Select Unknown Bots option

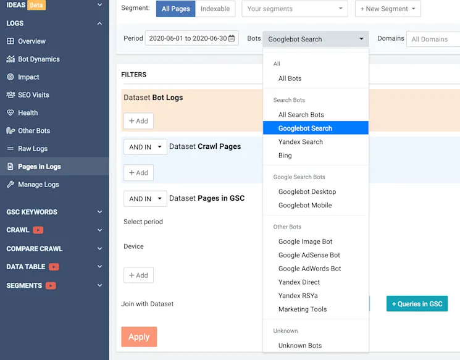pos(316,345)
